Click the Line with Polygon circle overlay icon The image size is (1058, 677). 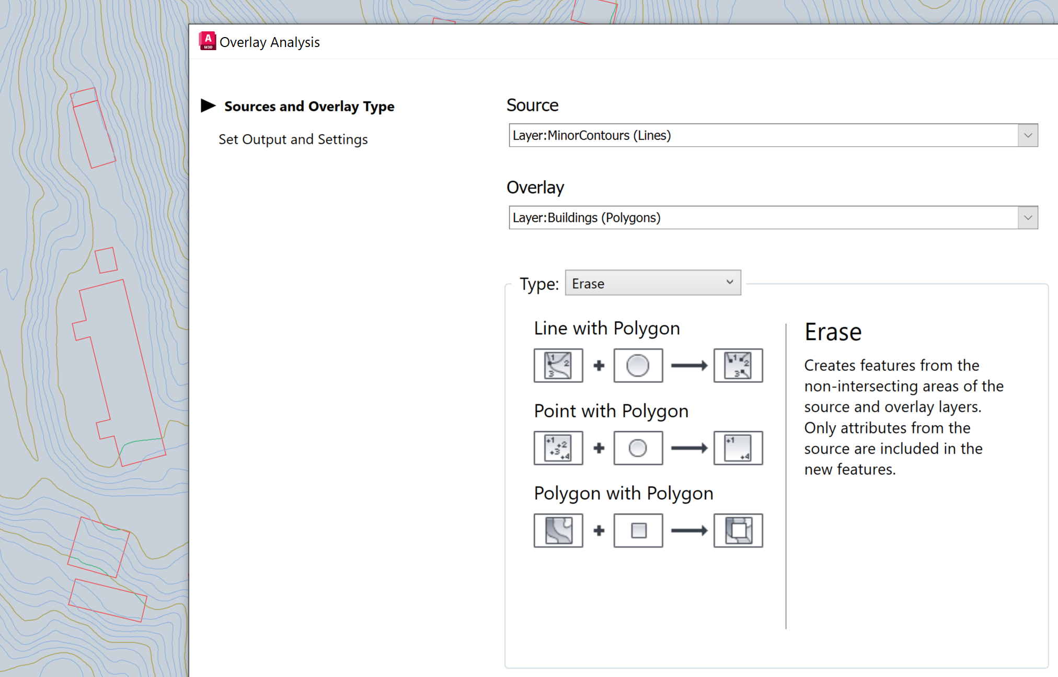638,366
